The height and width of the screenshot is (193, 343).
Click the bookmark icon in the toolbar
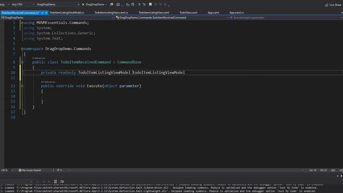(x=150, y=4)
